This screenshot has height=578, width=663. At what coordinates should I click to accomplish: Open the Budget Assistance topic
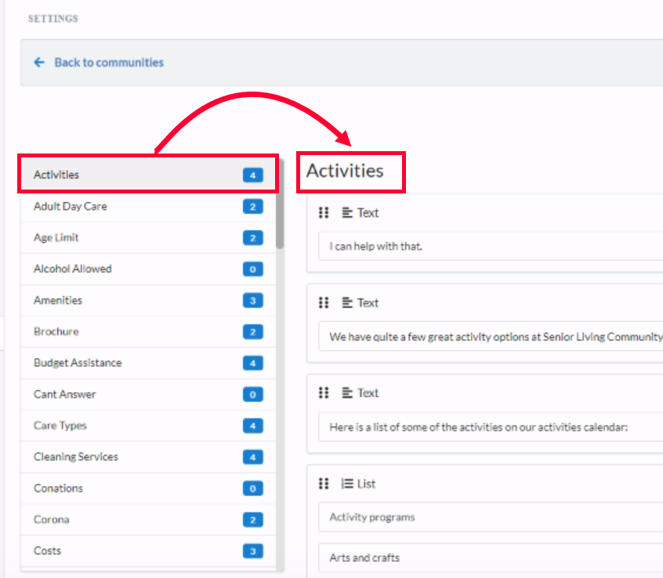point(78,363)
